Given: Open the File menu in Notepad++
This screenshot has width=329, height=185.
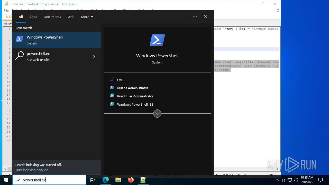Looking at the screenshot, I should (x=6, y=11).
